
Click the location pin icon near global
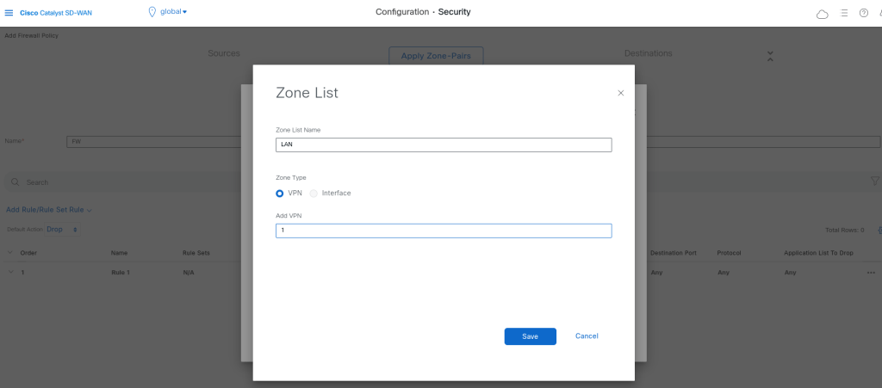point(152,12)
